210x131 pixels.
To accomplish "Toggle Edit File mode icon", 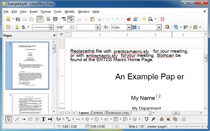I will tap(40, 19).
